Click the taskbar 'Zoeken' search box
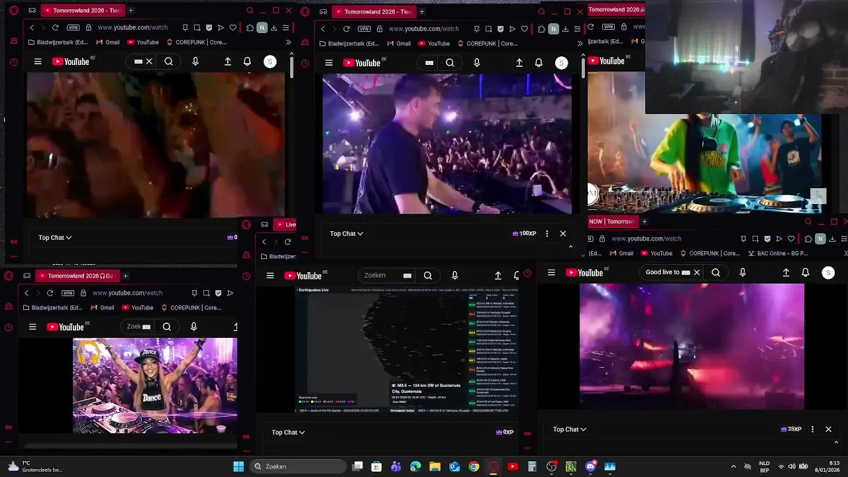The image size is (848, 477). pyautogui.click(x=297, y=466)
